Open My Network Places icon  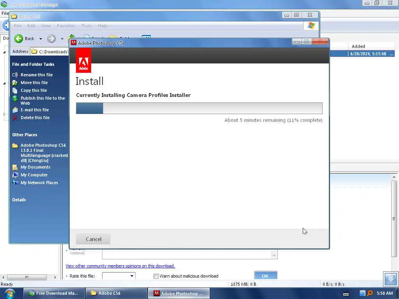(x=15, y=183)
